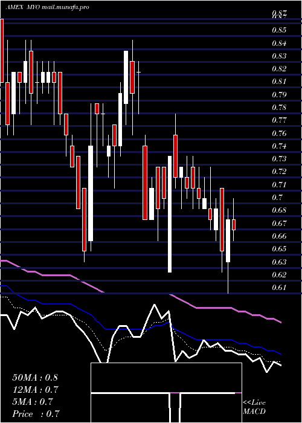Select the 0.85 price axis label
Screen dimensions: 302x423
279,30
